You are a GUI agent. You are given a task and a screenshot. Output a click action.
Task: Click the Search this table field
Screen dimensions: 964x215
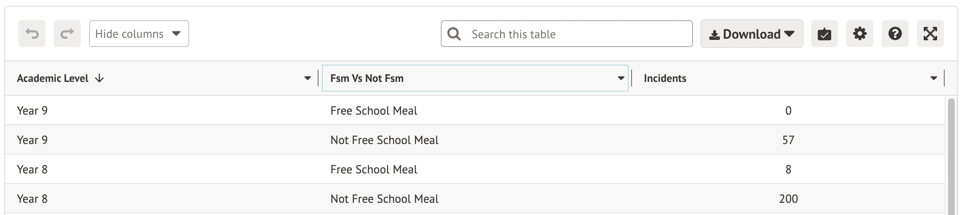tap(576, 34)
